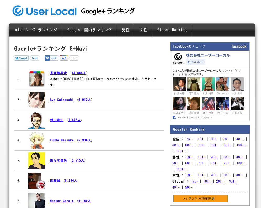Click 市川 裕康's Facebook photo
Image resolution: width=261 pixels, height=208 pixels.
(208, 84)
